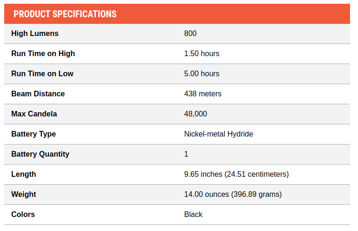Click the Black color value
This screenshot has height=231, width=358.
[x=193, y=214]
